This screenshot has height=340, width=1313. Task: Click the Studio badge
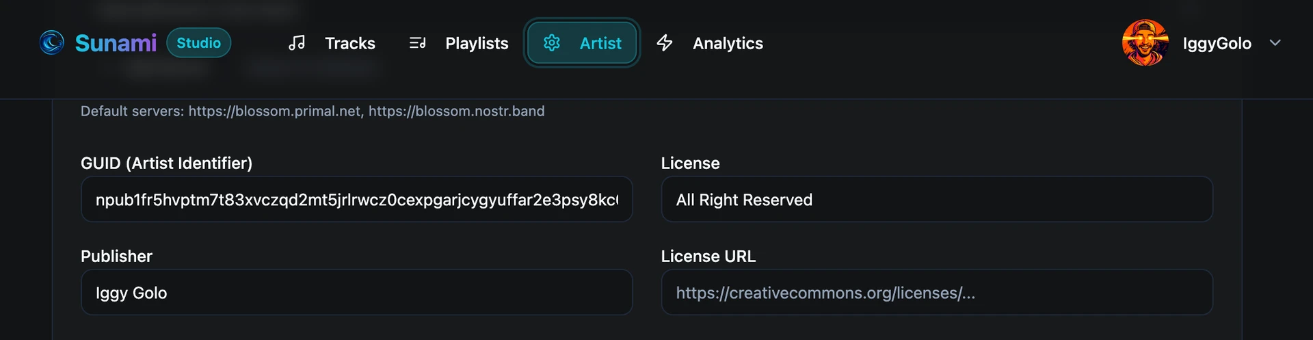click(198, 43)
